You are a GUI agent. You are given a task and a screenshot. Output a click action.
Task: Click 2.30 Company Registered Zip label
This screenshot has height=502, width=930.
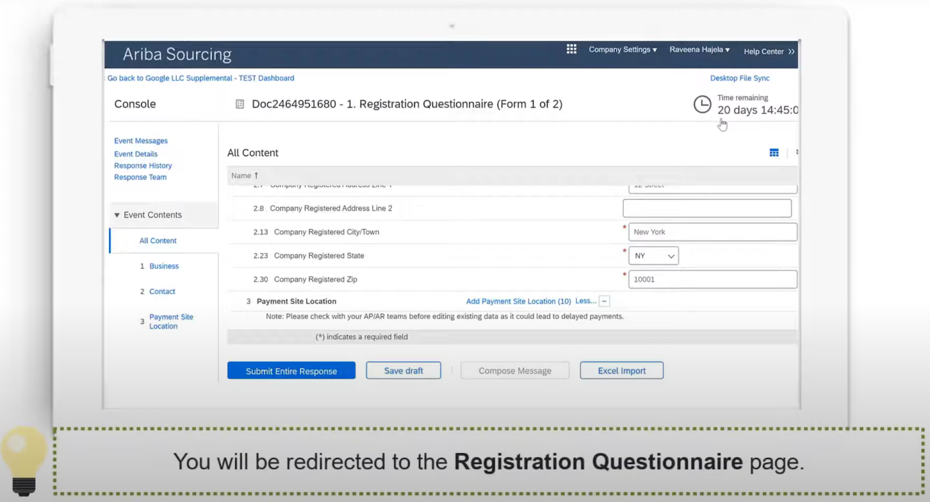click(x=305, y=280)
